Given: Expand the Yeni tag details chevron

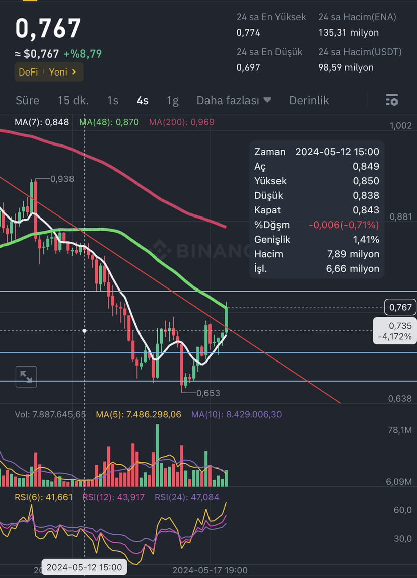Looking at the screenshot, I should 74,72.
